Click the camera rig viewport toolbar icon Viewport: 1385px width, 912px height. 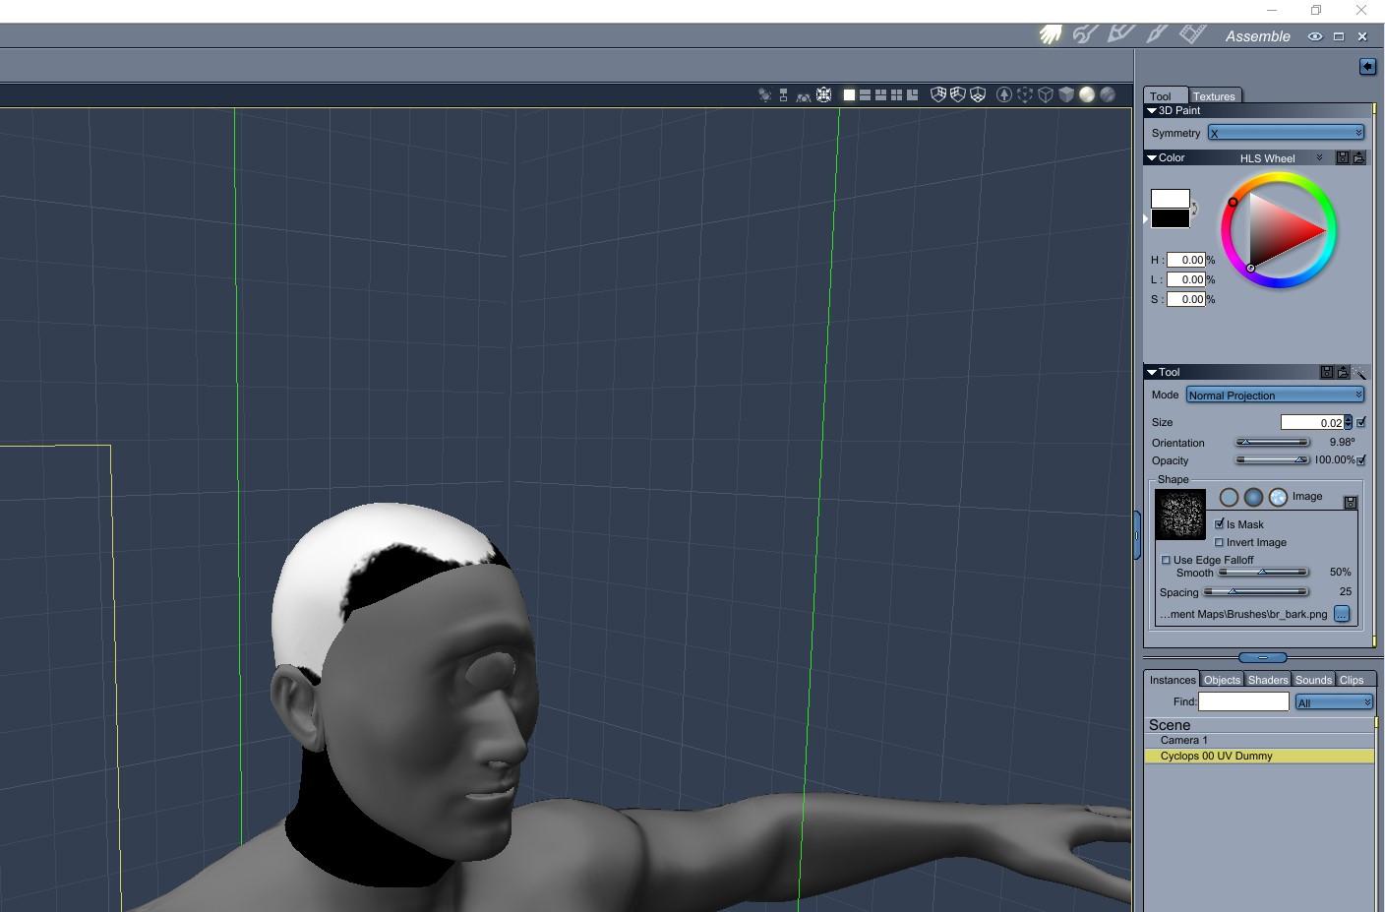pyautogui.click(x=804, y=95)
